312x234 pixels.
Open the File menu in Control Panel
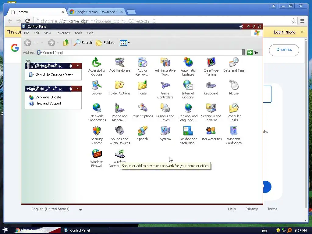27,33
